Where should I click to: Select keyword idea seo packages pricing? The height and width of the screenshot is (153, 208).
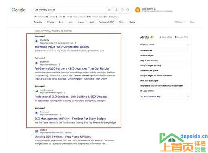coord(151,66)
